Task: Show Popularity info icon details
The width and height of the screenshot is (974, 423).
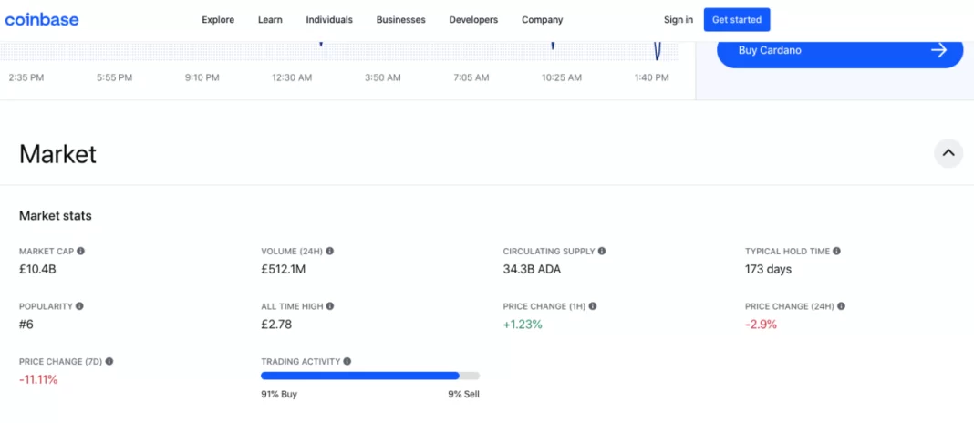Action: (79, 306)
